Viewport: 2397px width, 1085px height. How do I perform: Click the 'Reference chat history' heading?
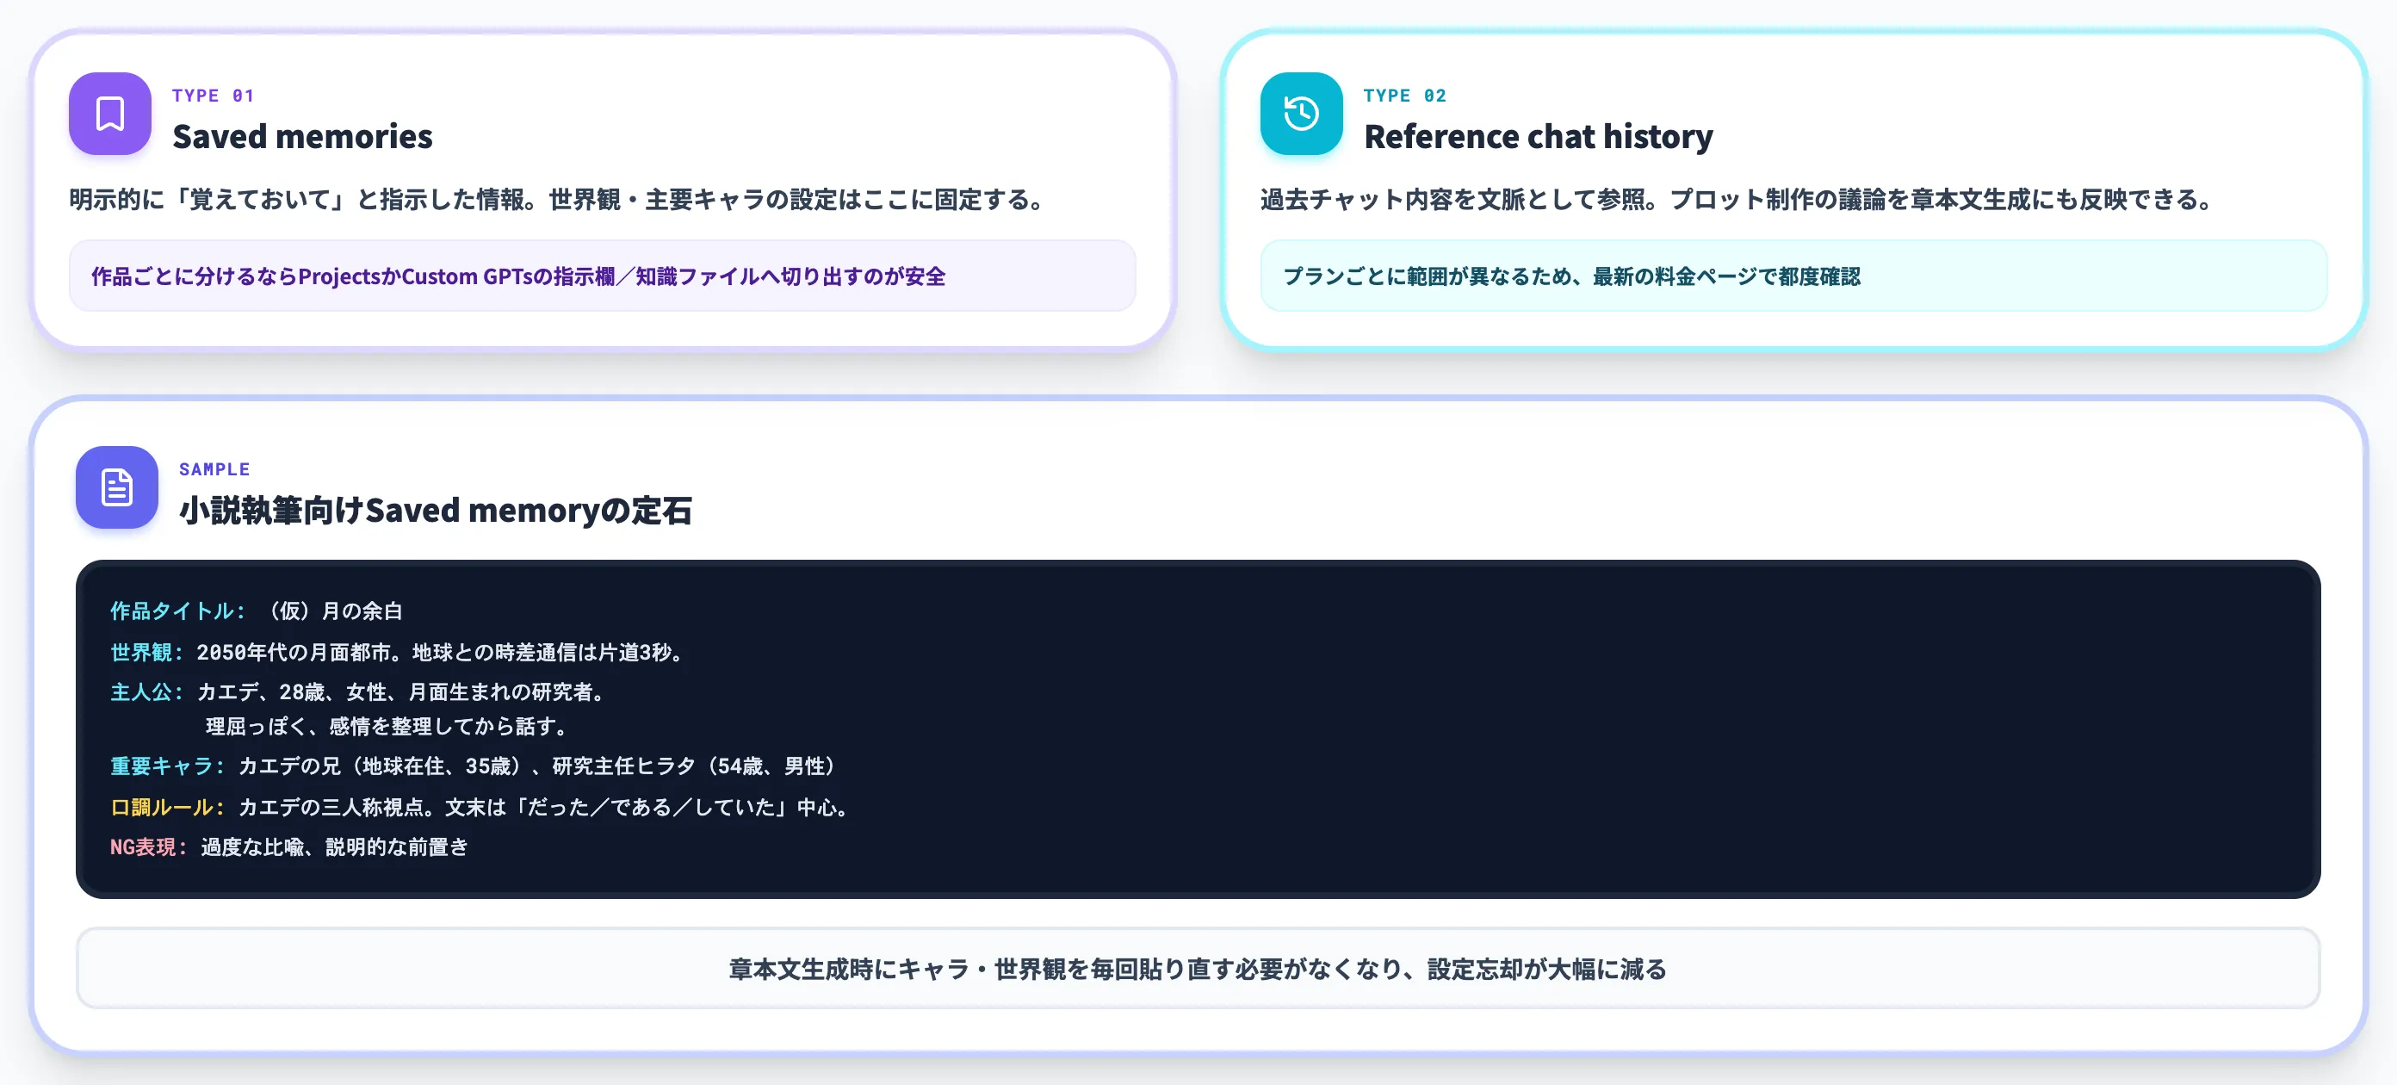click(1538, 137)
